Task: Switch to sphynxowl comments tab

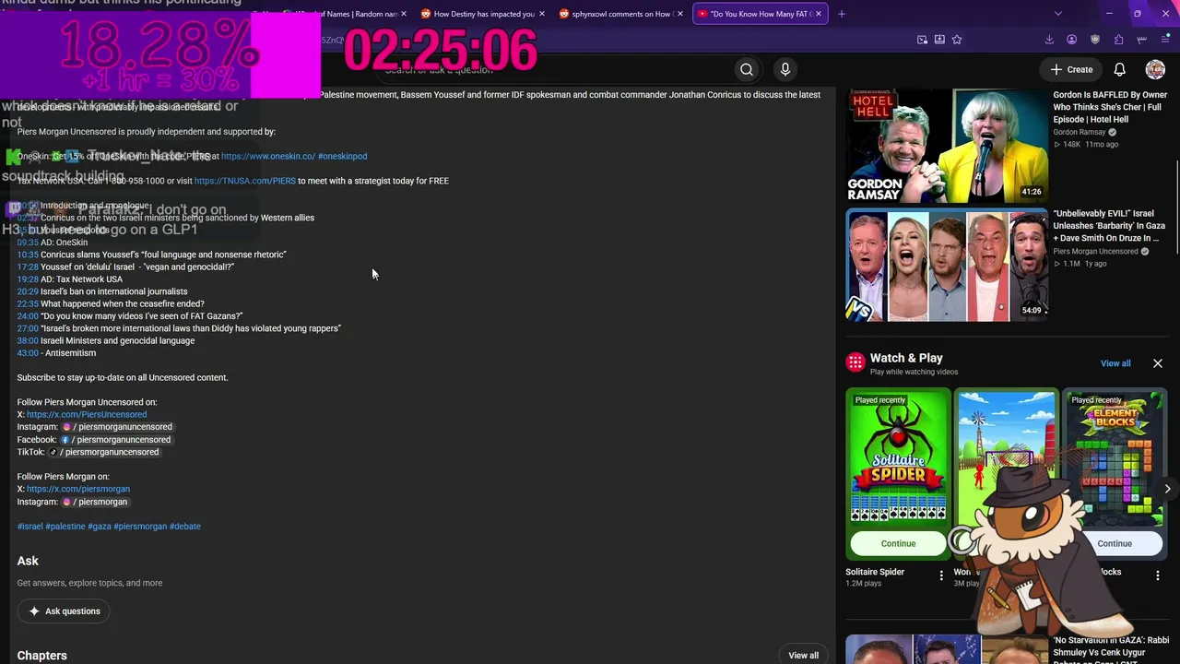Action: coord(619,14)
